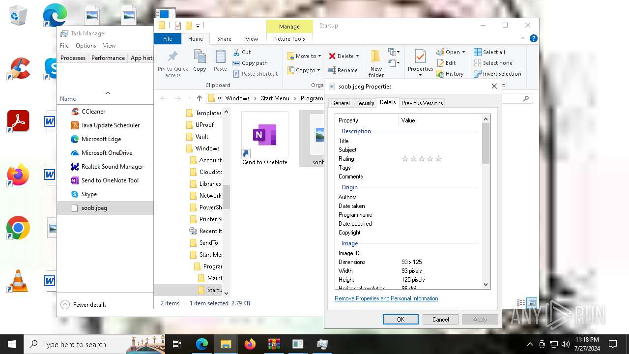
Task: Switch to the View ribbon tab
Action: (252, 39)
